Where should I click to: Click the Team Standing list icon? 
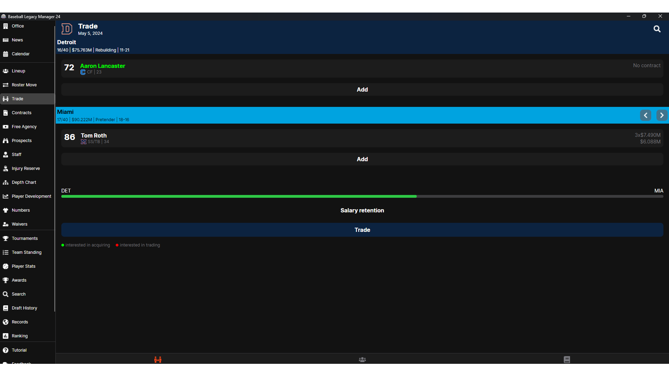(6, 252)
